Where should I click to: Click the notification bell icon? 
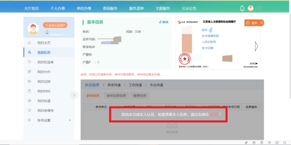pos(242,8)
